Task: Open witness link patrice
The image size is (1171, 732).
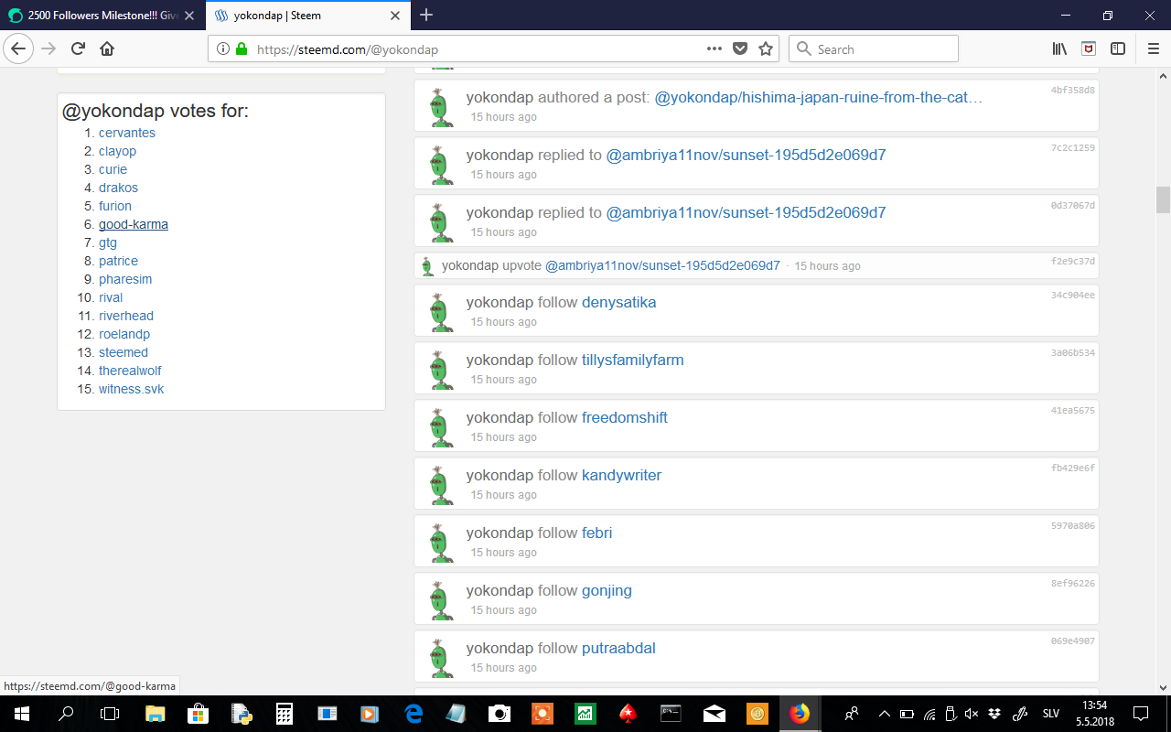Action: pyautogui.click(x=118, y=261)
